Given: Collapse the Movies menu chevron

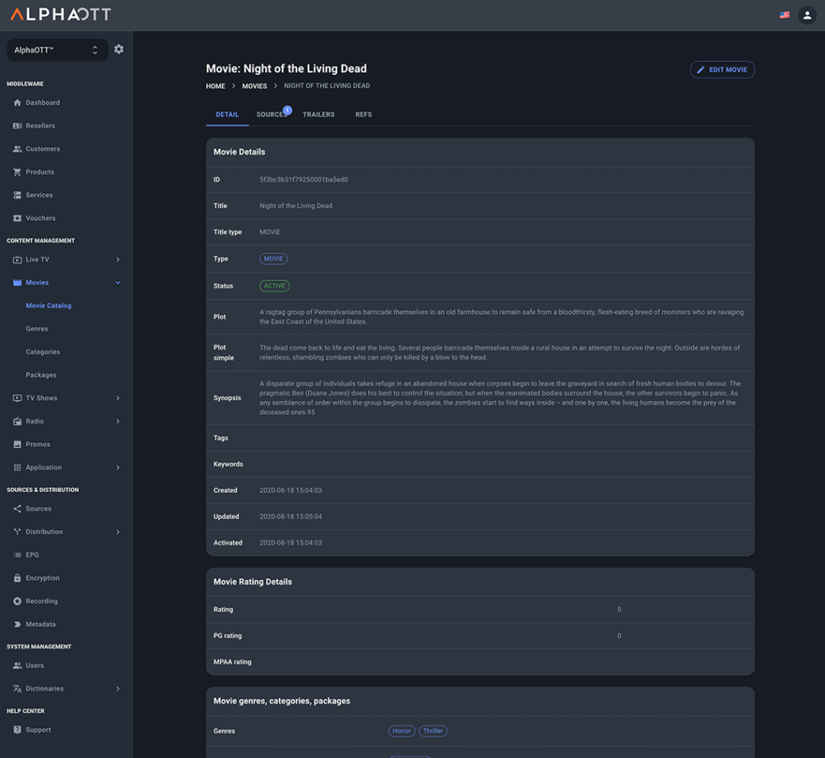Looking at the screenshot, I should coord(118,283).
